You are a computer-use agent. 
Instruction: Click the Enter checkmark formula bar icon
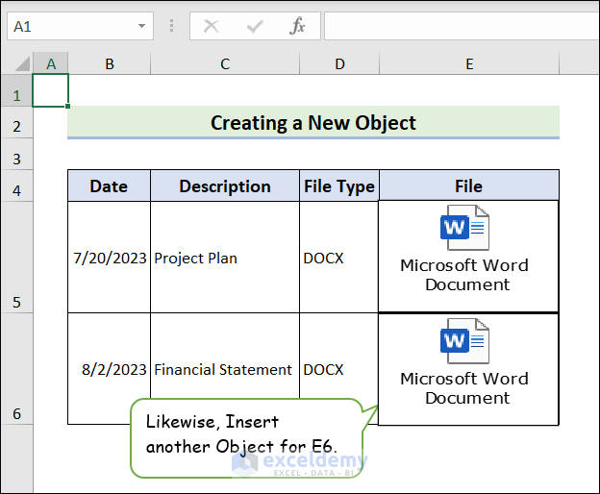click(x=255, y=27)
